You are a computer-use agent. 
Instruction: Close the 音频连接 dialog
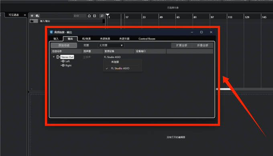211,32
